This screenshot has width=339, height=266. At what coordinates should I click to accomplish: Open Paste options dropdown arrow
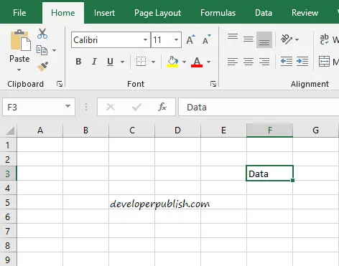(x=19, y=70)
